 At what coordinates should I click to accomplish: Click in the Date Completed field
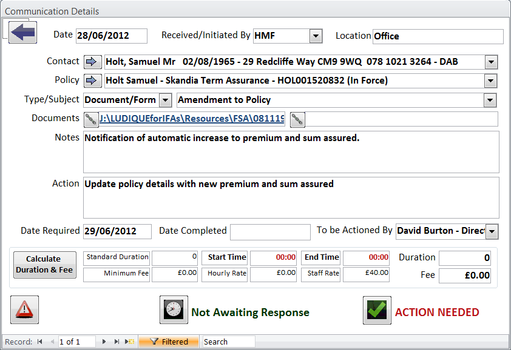click(x=270, y=231)
